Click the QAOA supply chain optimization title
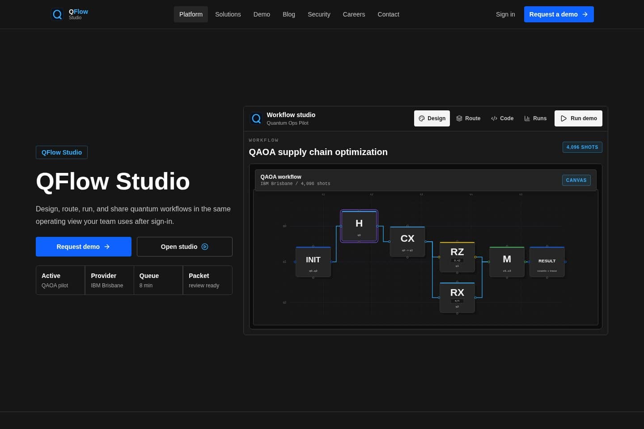This screenshot has width=644, height=429. pos(318,152)
